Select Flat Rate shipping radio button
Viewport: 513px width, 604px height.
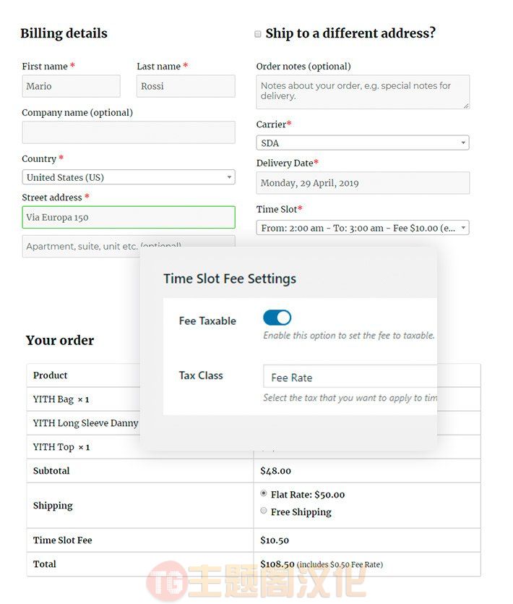coord(264,493)
